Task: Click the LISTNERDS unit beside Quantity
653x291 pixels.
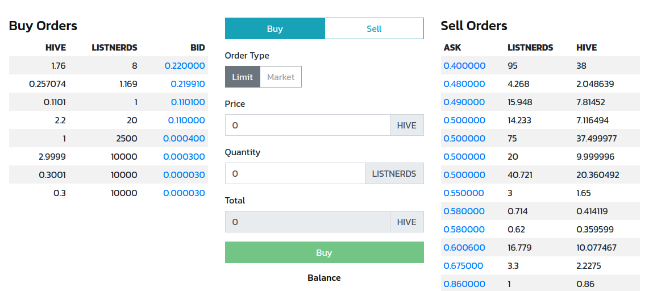Action: [394, 173]
